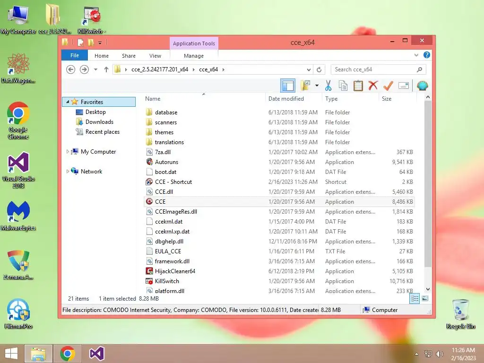The height and width of the screenshot is (363, 484).
Task: Collapse the Favorites tree node
Action: pos(68,102)
